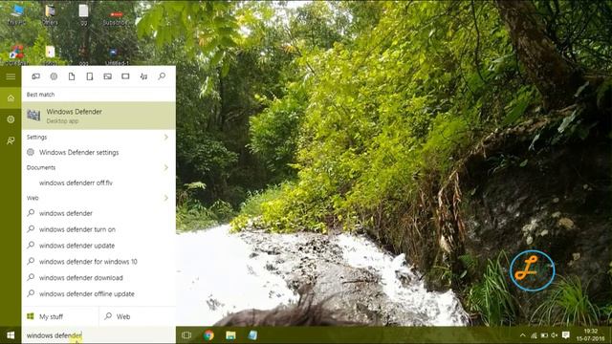Select the This PC desktop icon
Image resolution: width=612 pixels, height=344 pixels.
point(17,14)
